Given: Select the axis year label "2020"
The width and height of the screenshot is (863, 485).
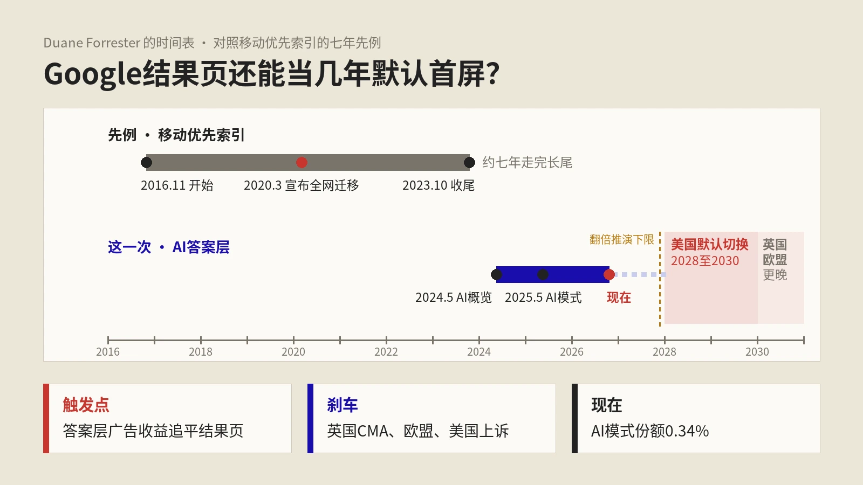Looking at the screenshot, I should (293, 352).
